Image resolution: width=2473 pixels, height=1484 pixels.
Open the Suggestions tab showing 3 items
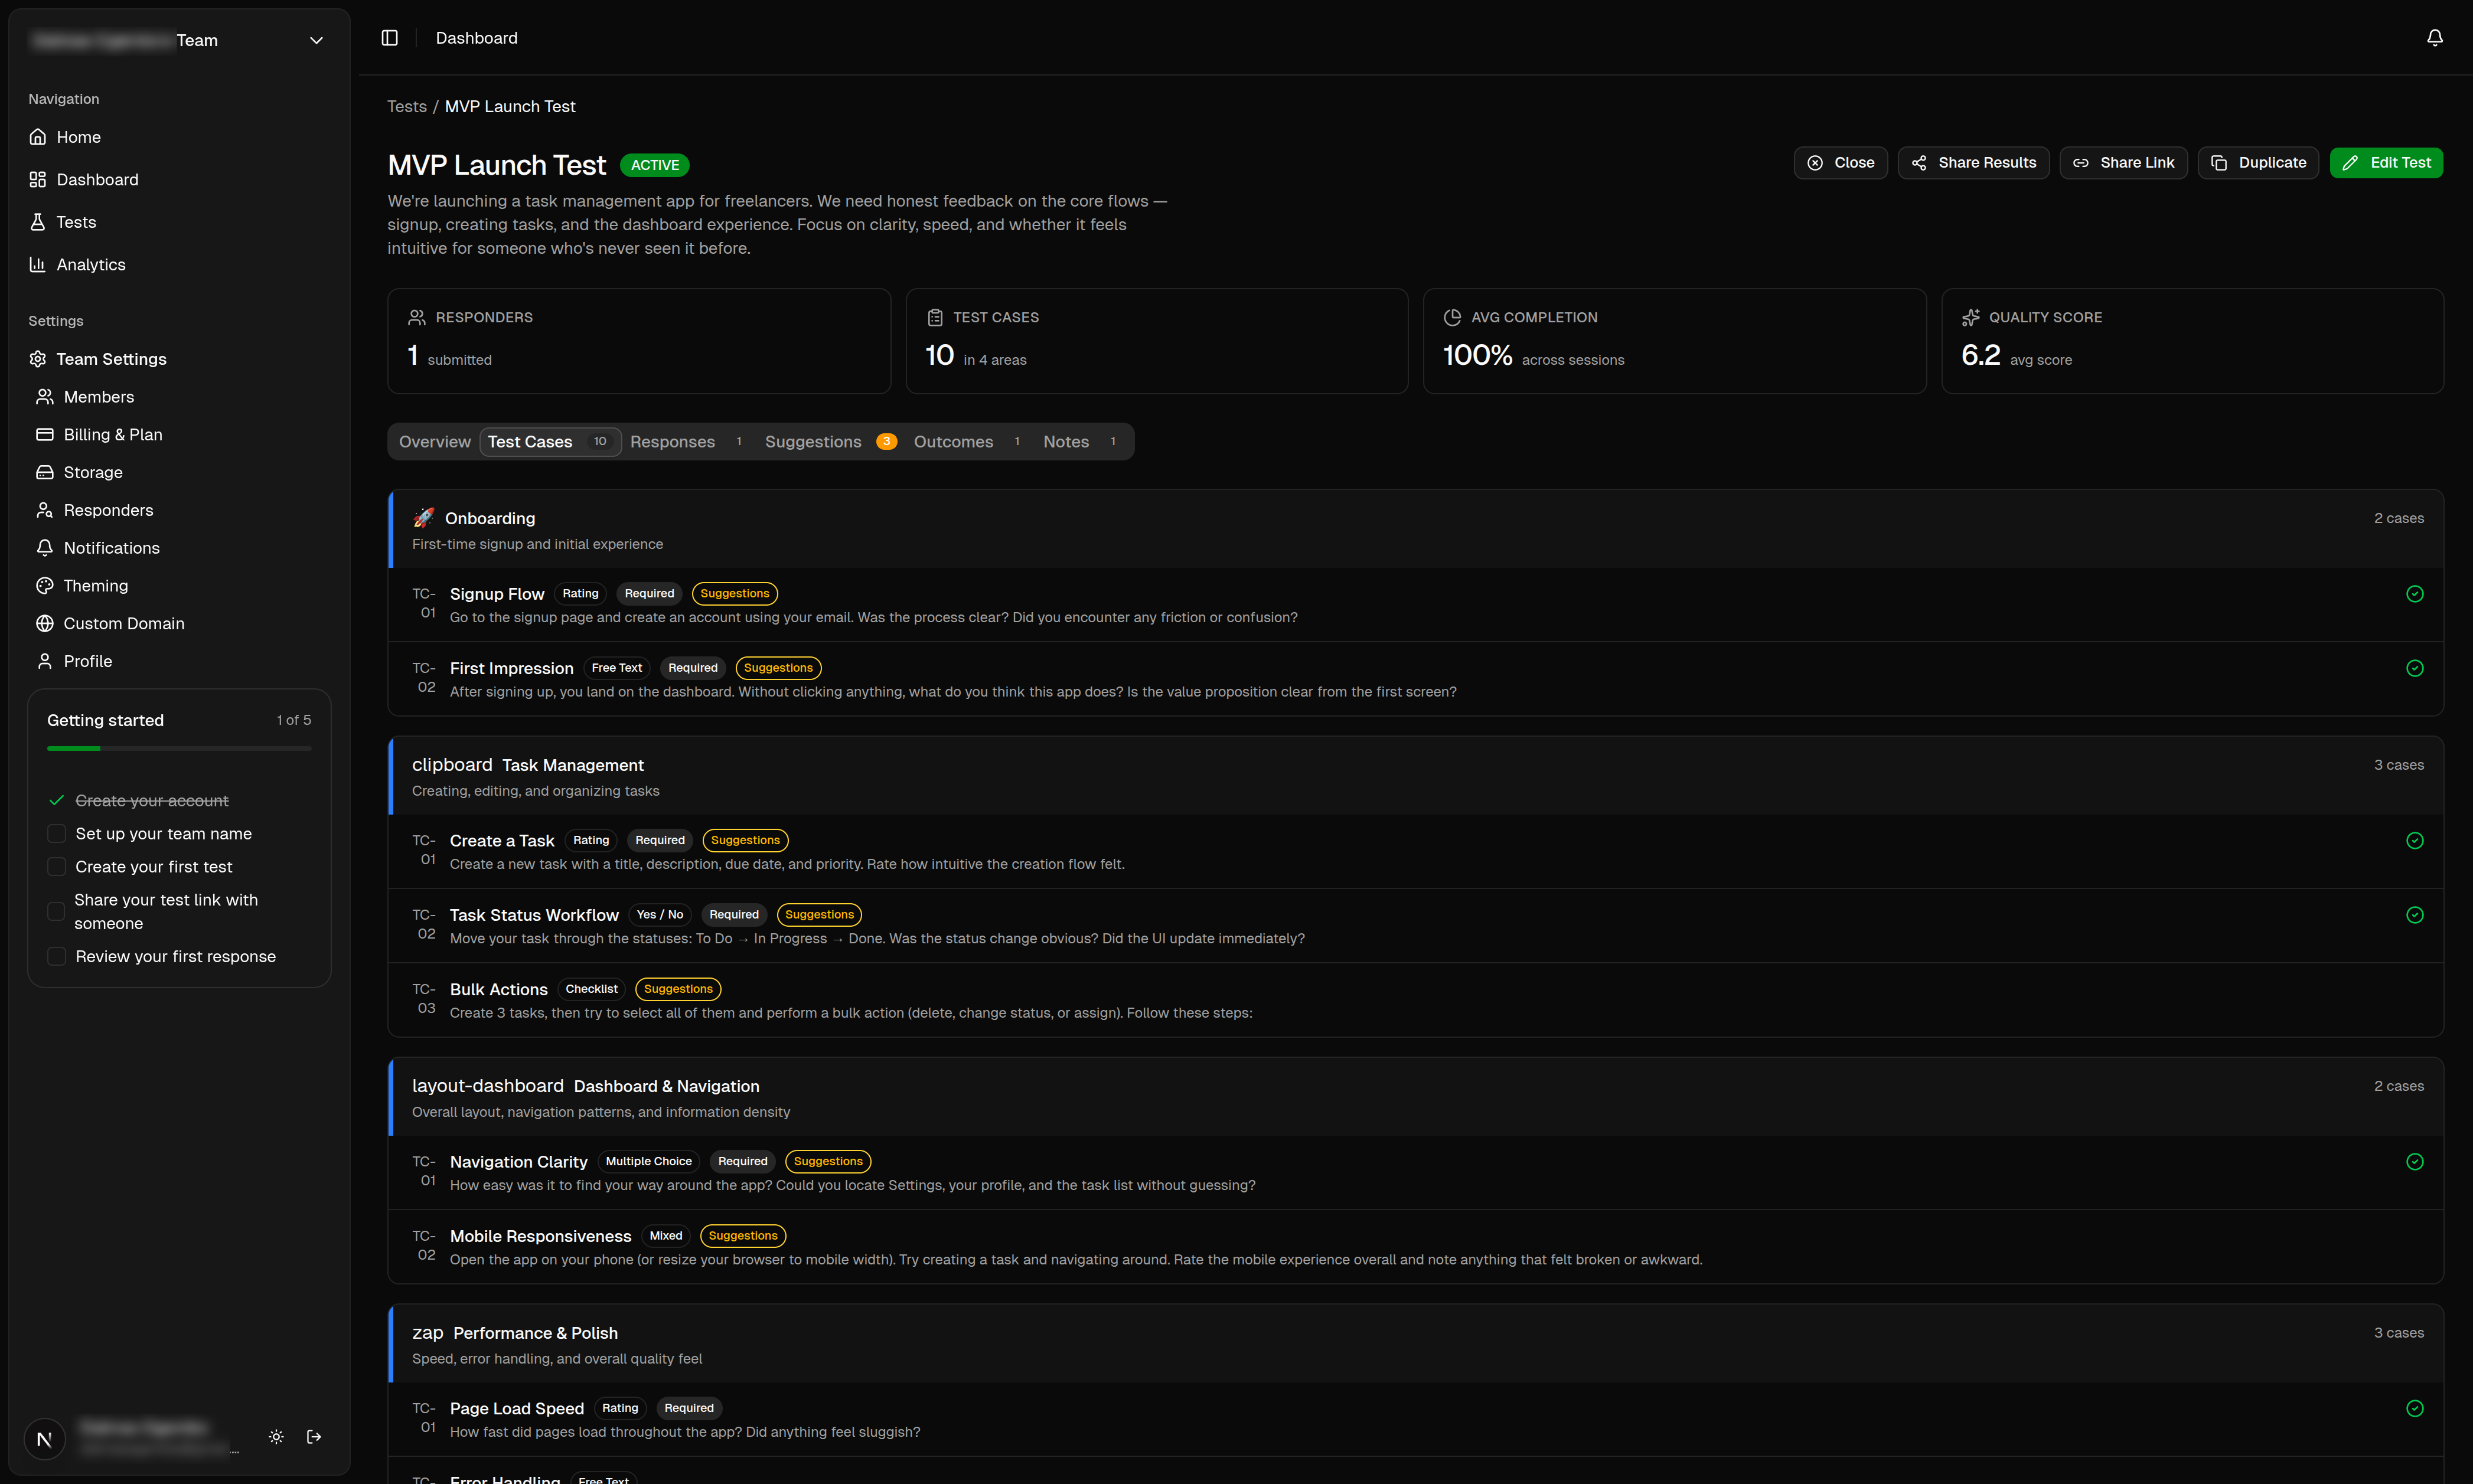pos(813,441)
